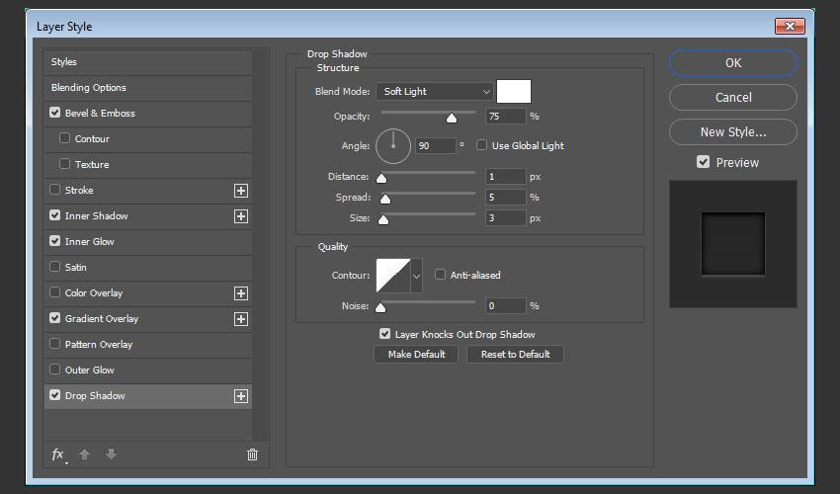Click the Angle dial control

click(393, 146)
